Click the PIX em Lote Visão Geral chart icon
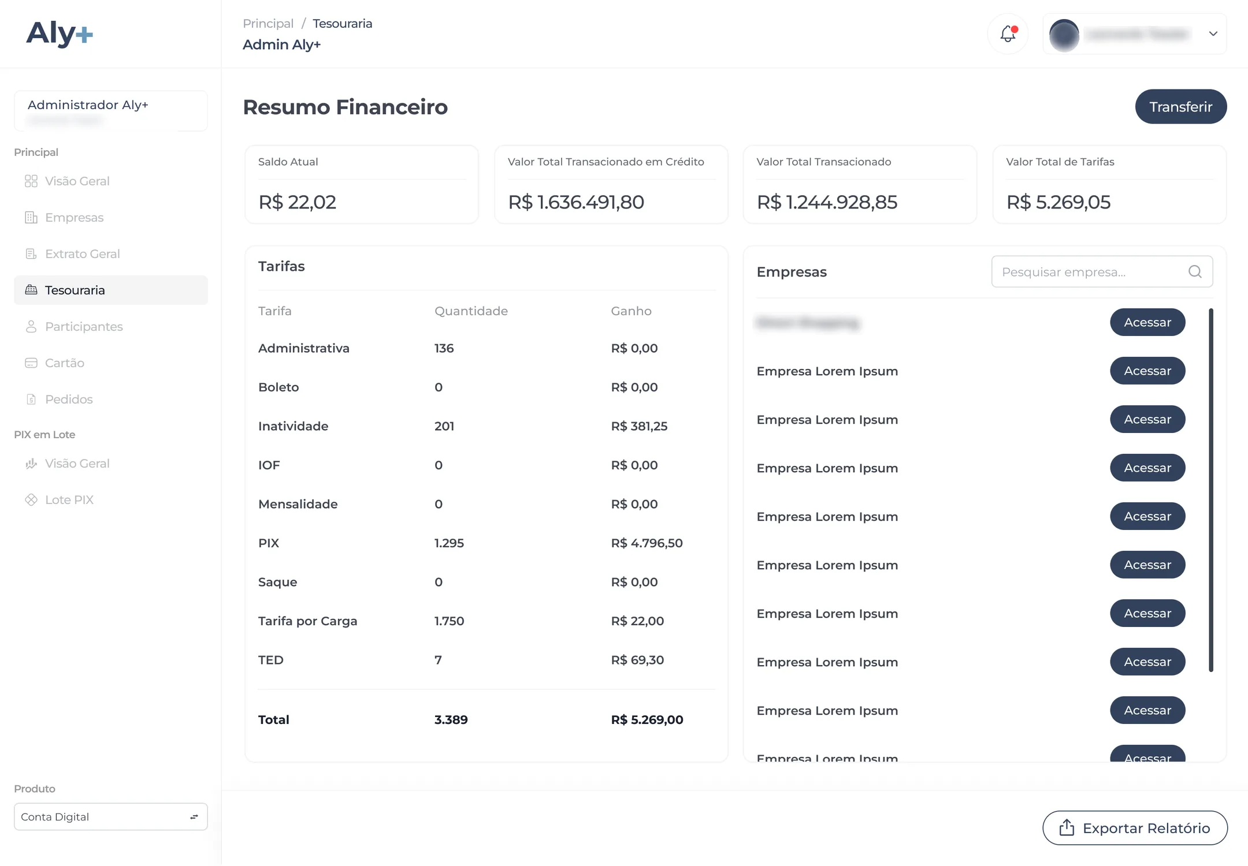This screenshot has height=866, width=1248. click(x=31, y=464)
